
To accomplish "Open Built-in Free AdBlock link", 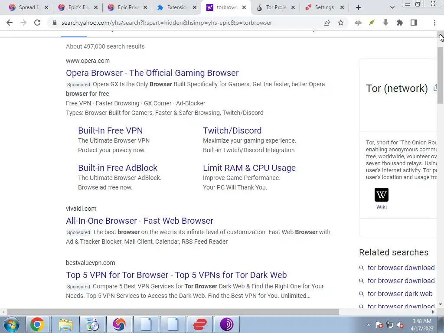I will [x=118, y=168].
